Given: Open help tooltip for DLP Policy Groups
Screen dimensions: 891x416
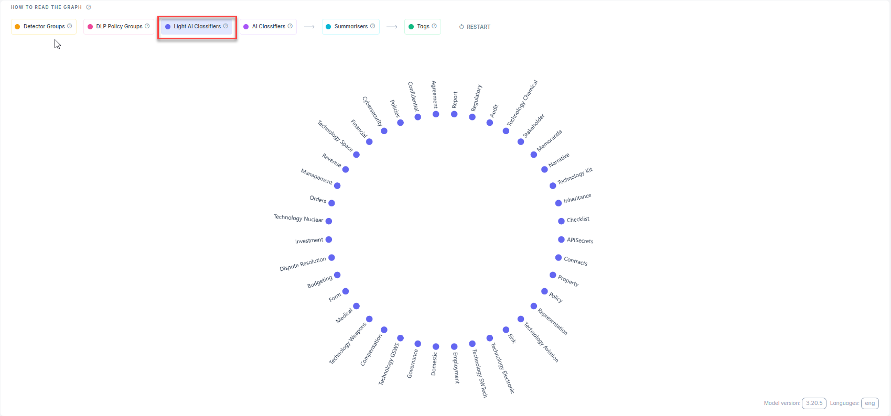Looking at the screenshot, I should 147,26.
